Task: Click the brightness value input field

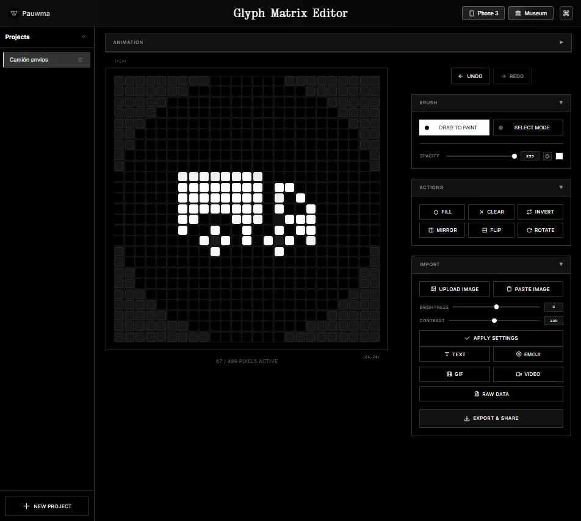Action: (553, 307)
